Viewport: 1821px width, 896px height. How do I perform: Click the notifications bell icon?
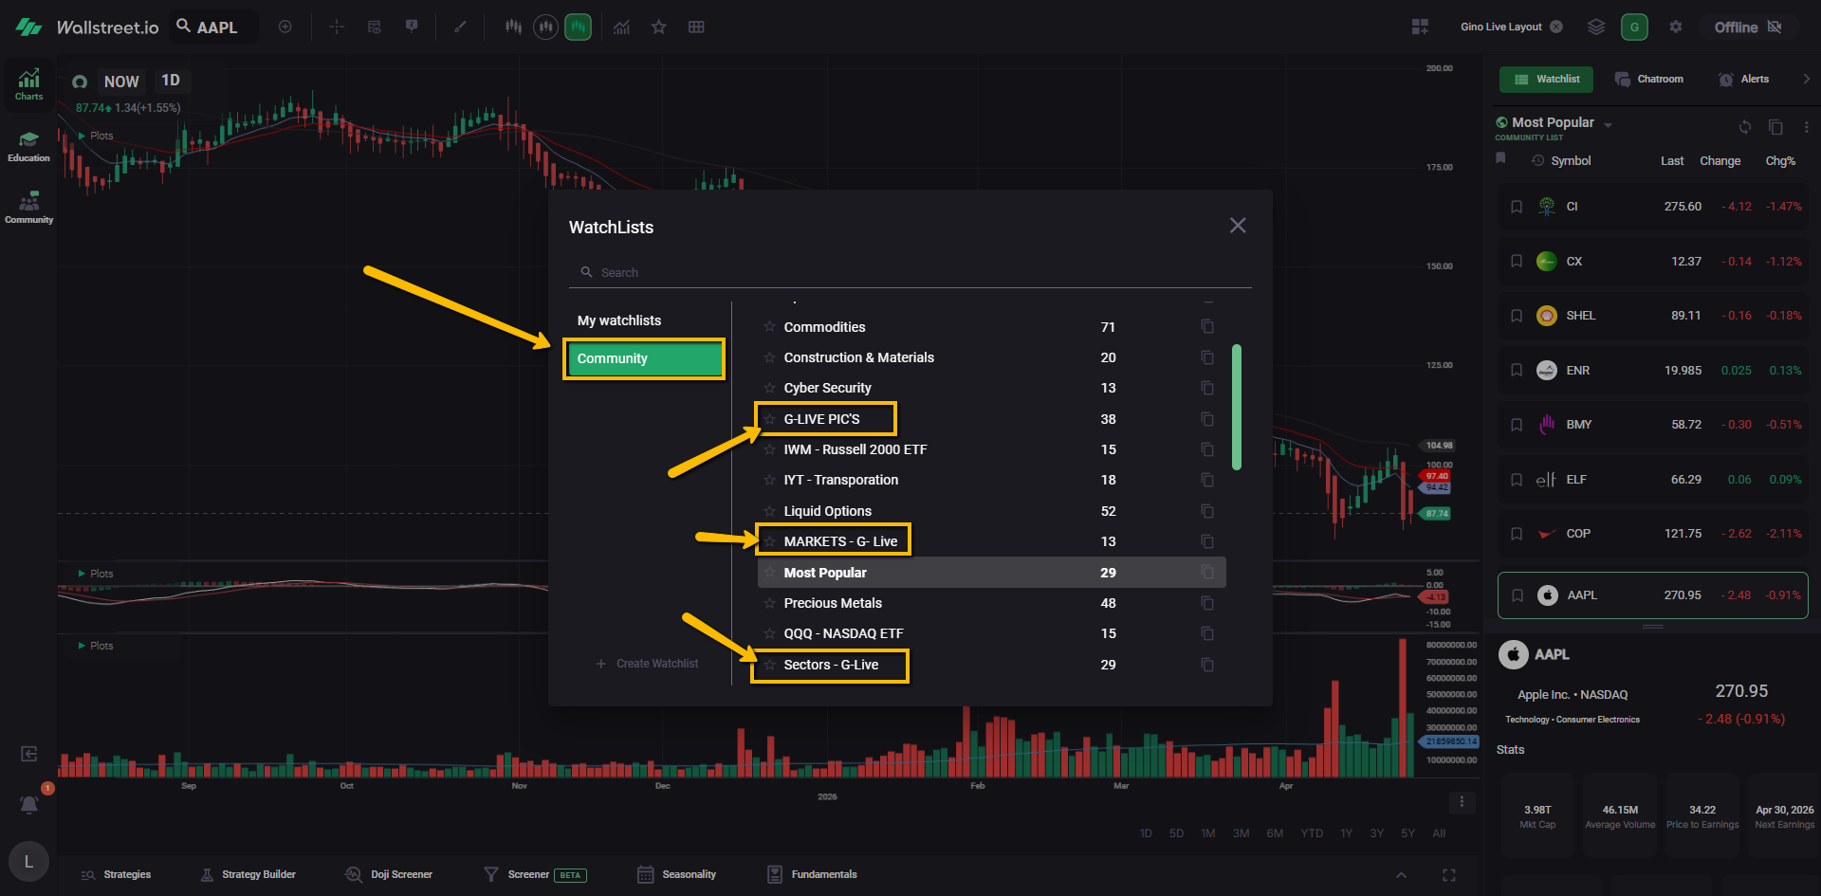[29, 805]
